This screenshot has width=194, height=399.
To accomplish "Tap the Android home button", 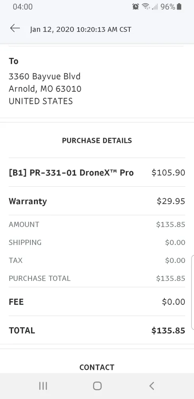I will [97, 386].
